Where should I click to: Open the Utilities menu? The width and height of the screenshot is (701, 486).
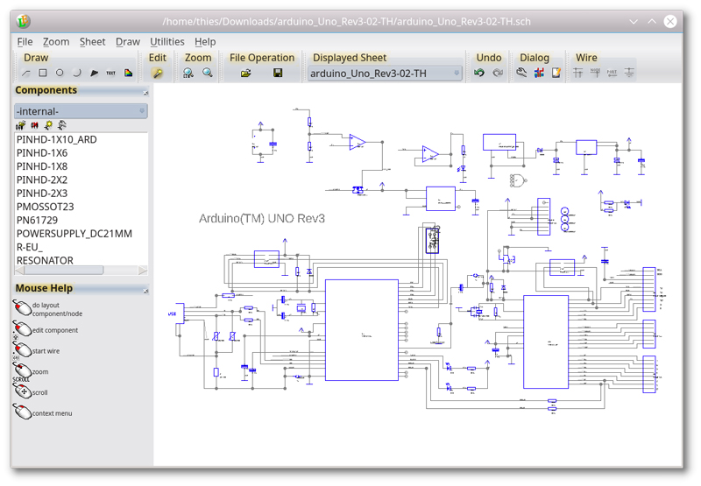click(x=167, y=41)
